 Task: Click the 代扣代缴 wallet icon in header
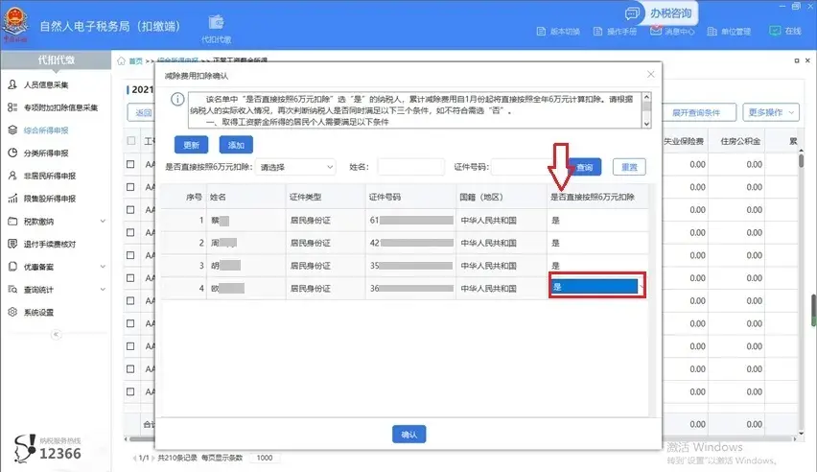216,22
